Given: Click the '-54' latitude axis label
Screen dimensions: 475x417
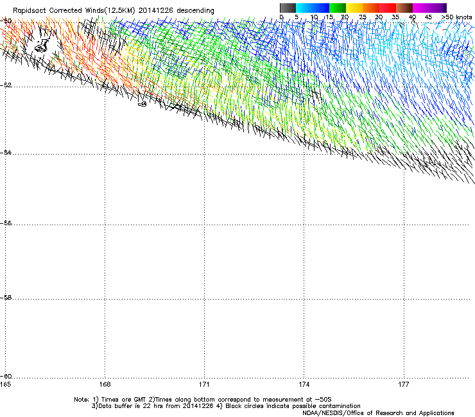Looking at the screenshot, I should click(6, 152).
